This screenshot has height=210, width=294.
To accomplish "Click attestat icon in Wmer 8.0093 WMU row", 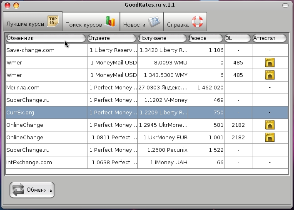I will [x=270, y=62].
